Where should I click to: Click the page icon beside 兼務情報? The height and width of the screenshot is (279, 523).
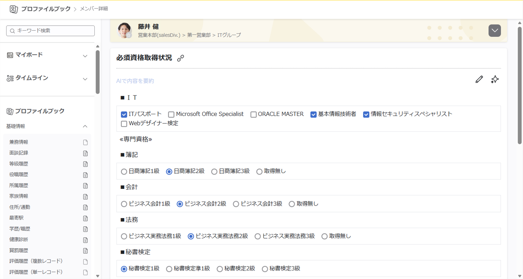pos(85,142)
